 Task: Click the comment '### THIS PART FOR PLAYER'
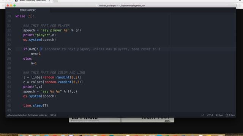click(46, 26)
